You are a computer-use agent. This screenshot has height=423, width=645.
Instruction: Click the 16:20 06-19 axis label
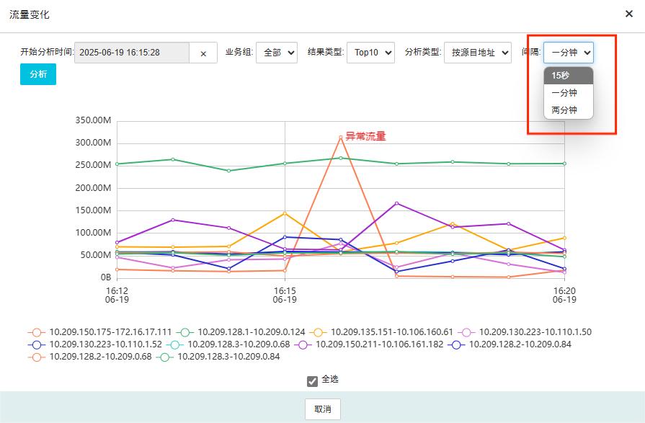[x=564, y=295]
